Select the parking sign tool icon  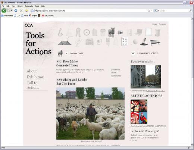[108, 42]
